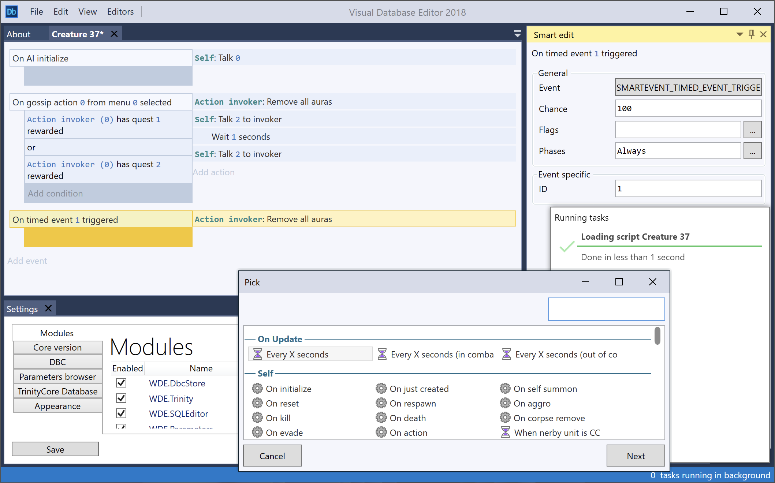This screenshot has width=775, height=483.
Task: Click the filter icon above the script view
Action: click(517, 34)
